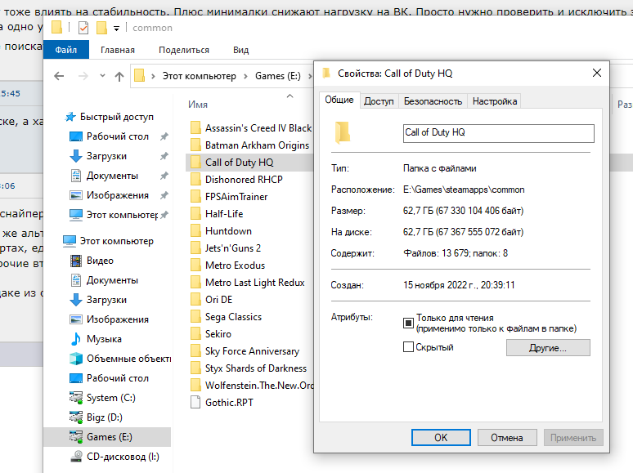Viewport: 633px width, 473px height.
Task: Open the Файл ribbon tab
Action: [x=66, y=50]
